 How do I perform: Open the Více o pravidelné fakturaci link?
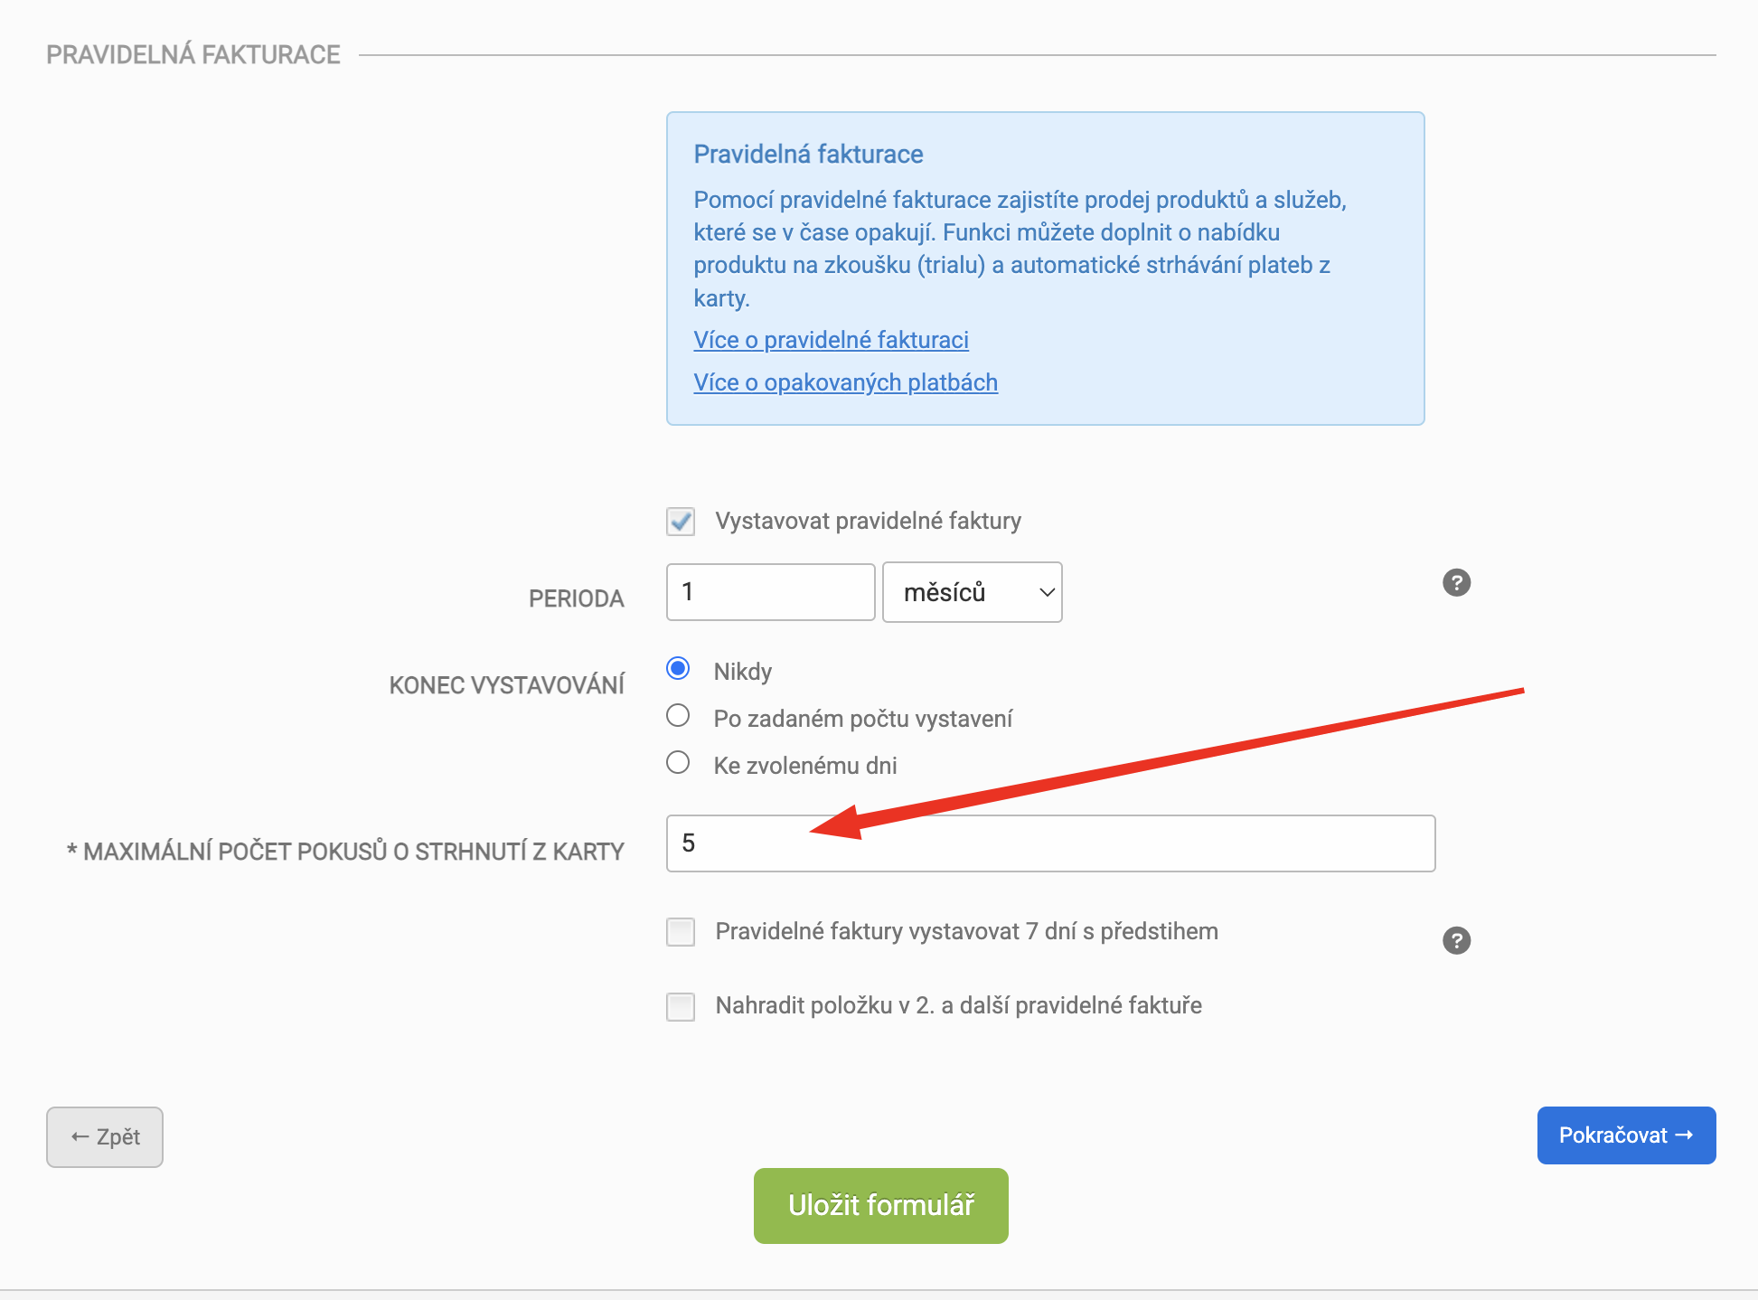[831, 340]
